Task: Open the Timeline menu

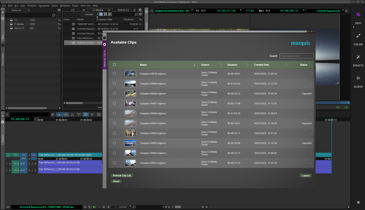Action: pos(31,5)
